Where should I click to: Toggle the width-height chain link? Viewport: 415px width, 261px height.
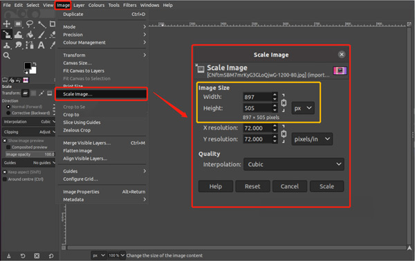click(x=284, y=102)
